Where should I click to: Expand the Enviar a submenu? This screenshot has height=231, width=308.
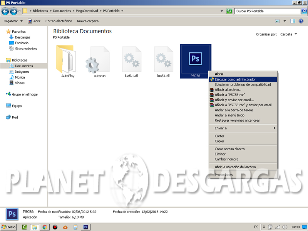tap(243, 128)
